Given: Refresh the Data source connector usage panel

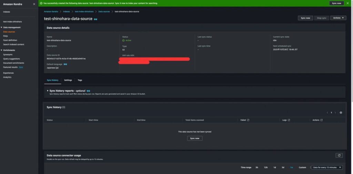Looking at the screenshot, I should pyautogui.click(x=339, y=155).
